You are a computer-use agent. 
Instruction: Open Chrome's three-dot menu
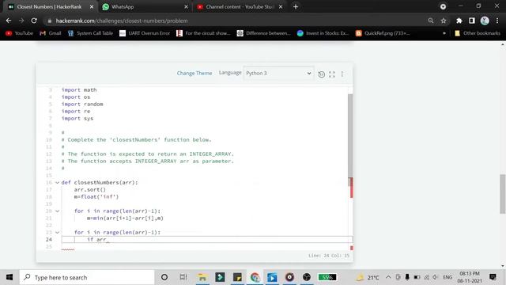[x=497, y=21]
